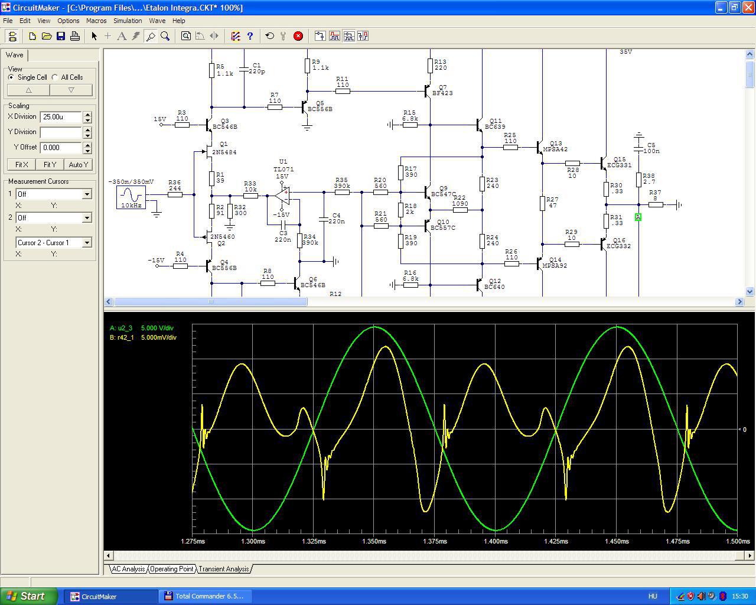The height and width of the screenshot is (605, 756).
Task: Open measurement cursor 2 dropdown
Action: point(87,218)
